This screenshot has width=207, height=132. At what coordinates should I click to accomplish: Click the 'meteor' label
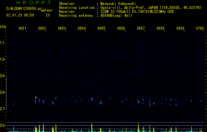coord(47,10)
